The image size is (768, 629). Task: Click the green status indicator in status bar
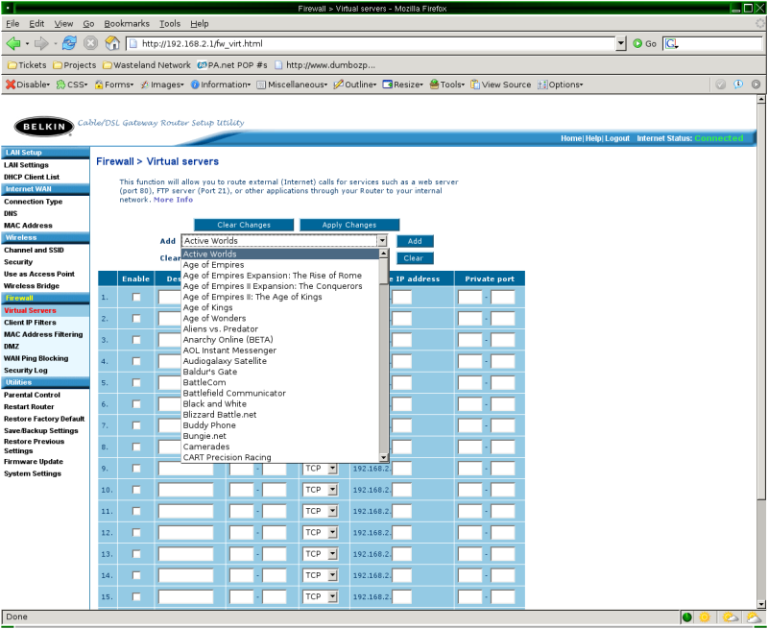click(687, 617)
